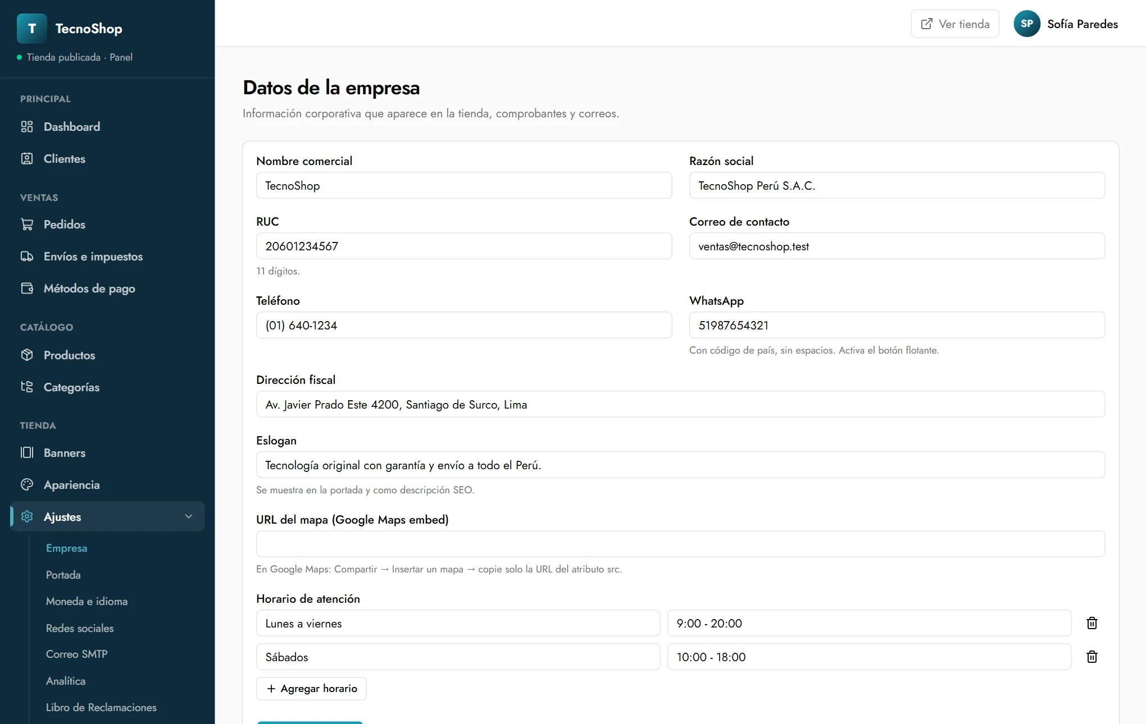Click the 11 dígitos. hint text
This screenshot has width=1146, height=724.
(x=278, y=271)
